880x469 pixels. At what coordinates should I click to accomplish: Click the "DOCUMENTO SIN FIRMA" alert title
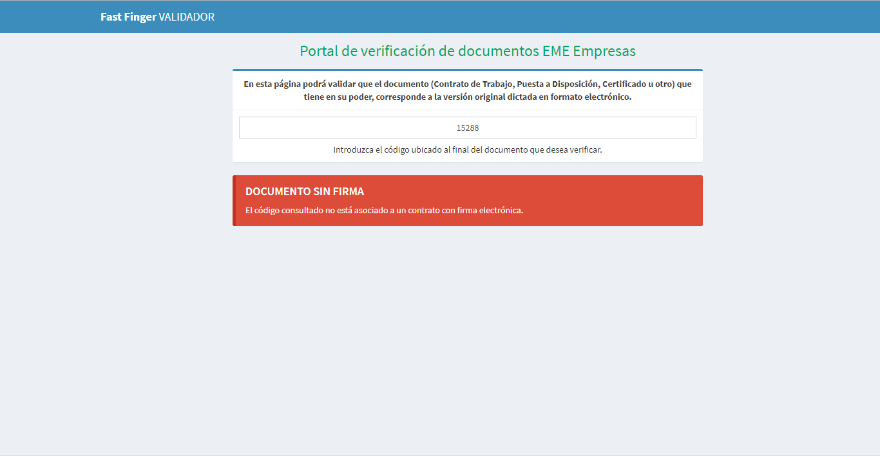tap(305, 191)
